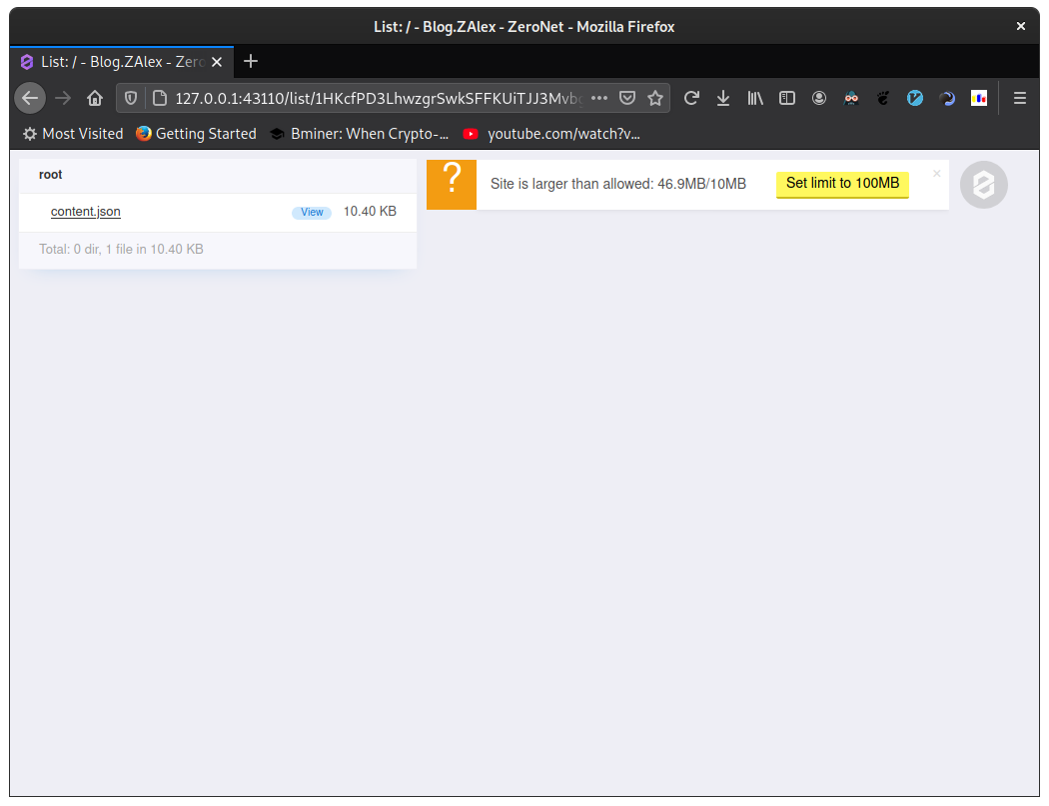The height and width of the screenshot is (806, 1049).
Task: Click the GNOME foot extension icon
Action: tap(883, 98)
